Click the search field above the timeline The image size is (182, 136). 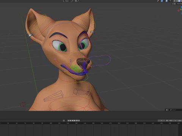pyautogui.click(x=176, y=110)
